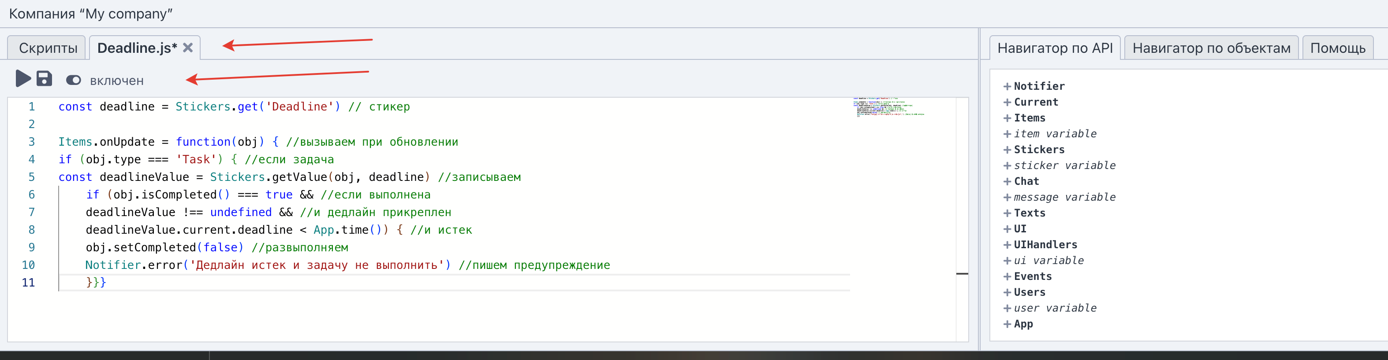Run the script with the play icon

22,79
